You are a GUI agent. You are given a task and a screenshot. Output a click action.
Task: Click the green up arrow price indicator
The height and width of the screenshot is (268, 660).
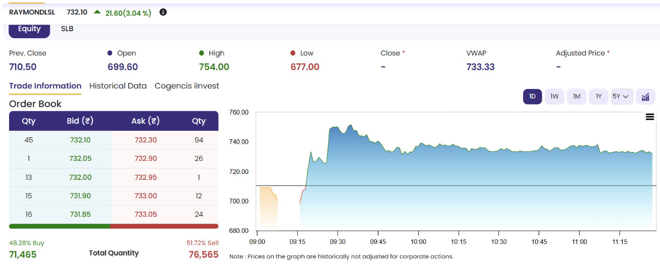97,12
